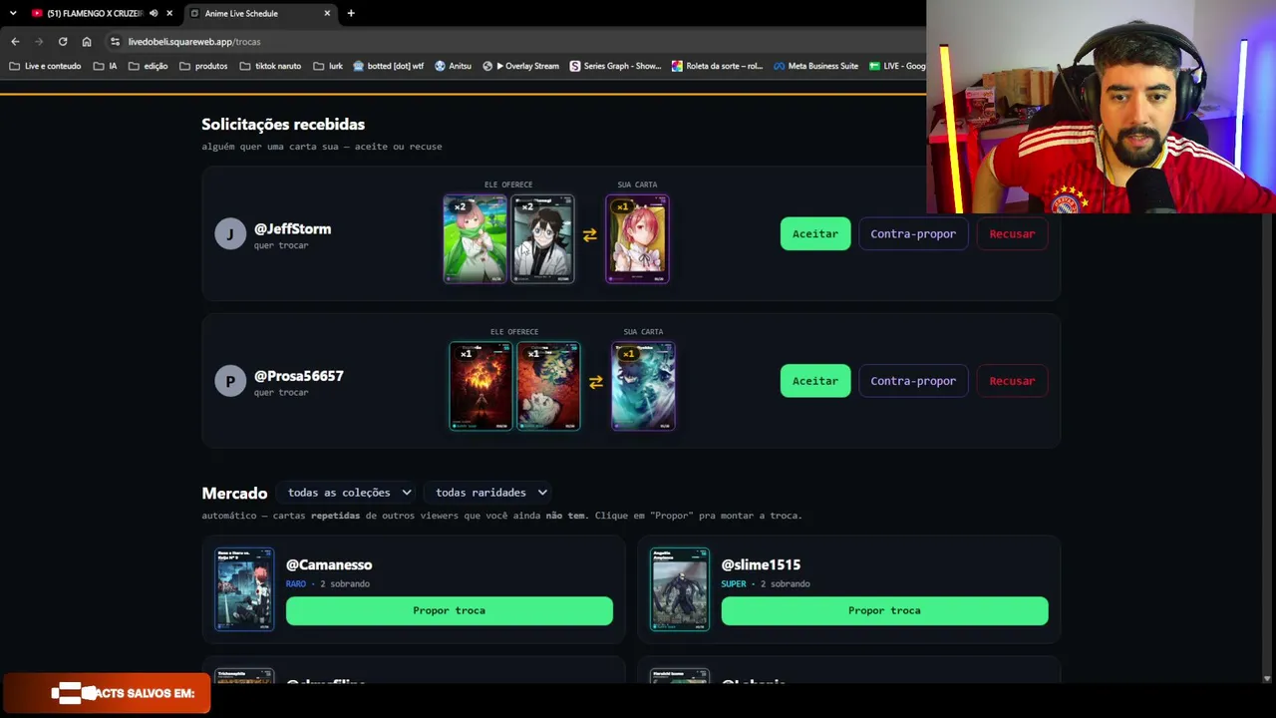
Task: View JeffStorm's offered dark-haired character card
Action: pos(542,239)
